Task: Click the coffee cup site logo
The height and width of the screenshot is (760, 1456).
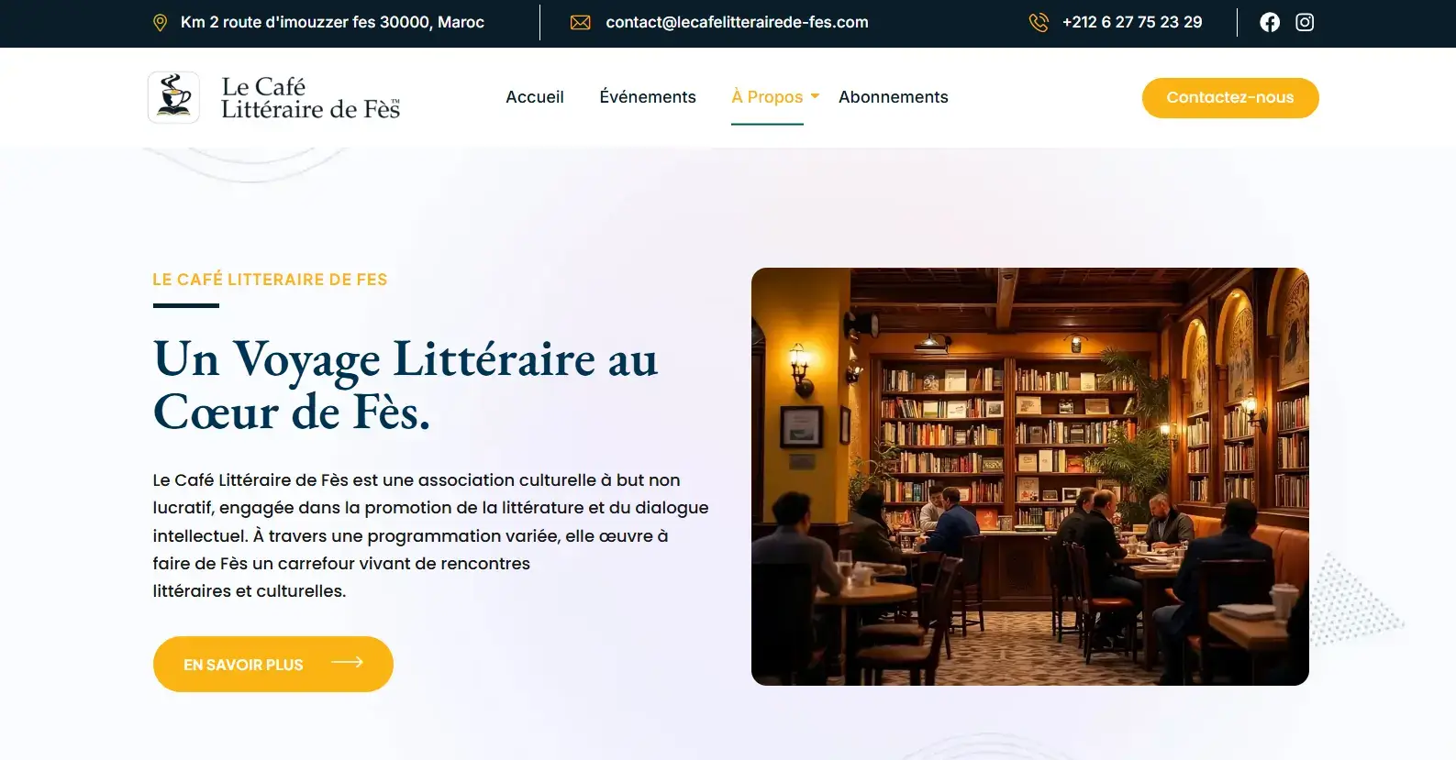Action: (174, 97)
